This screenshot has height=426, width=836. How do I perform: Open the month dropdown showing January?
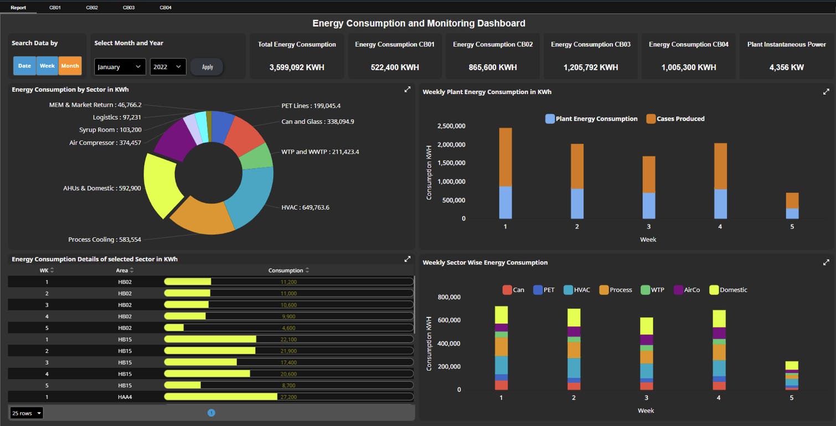(120, 66)
